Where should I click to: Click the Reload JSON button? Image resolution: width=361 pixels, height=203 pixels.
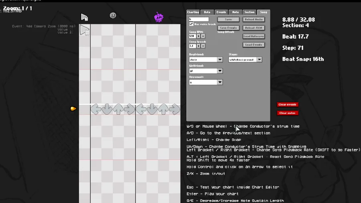pos(254,28)
